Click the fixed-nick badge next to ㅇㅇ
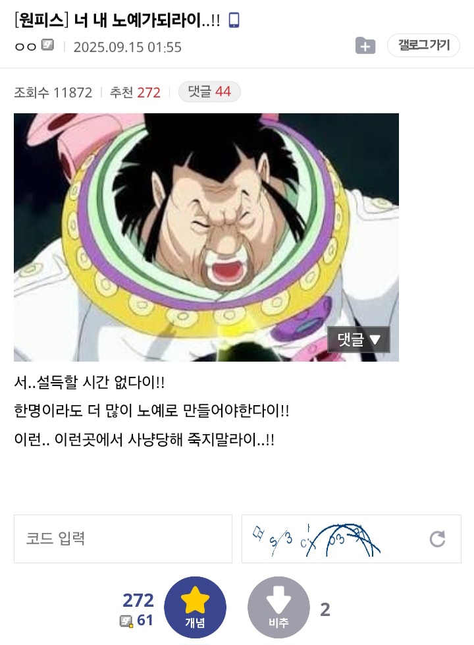 click(47, 45)
